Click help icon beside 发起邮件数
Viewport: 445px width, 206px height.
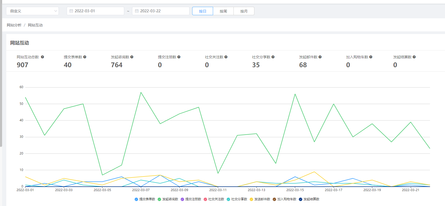click(320, 57)
